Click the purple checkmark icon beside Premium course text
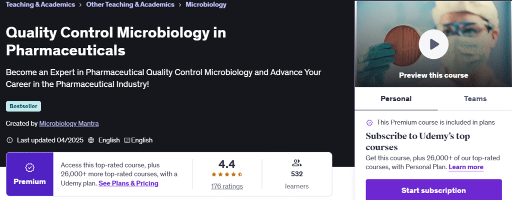Screen dimensions: 512x200 click(369, 123)
